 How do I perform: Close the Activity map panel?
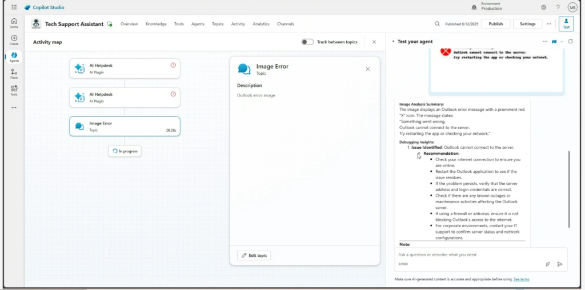coord(374,42)
